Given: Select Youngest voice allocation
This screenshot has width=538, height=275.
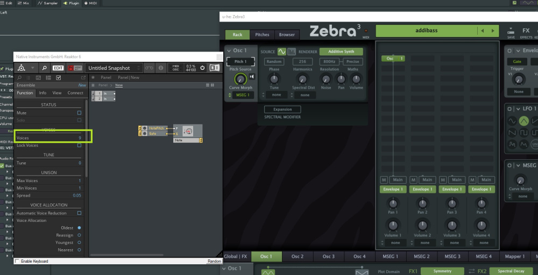Looking at the screenshot, I should pos(79,242).
